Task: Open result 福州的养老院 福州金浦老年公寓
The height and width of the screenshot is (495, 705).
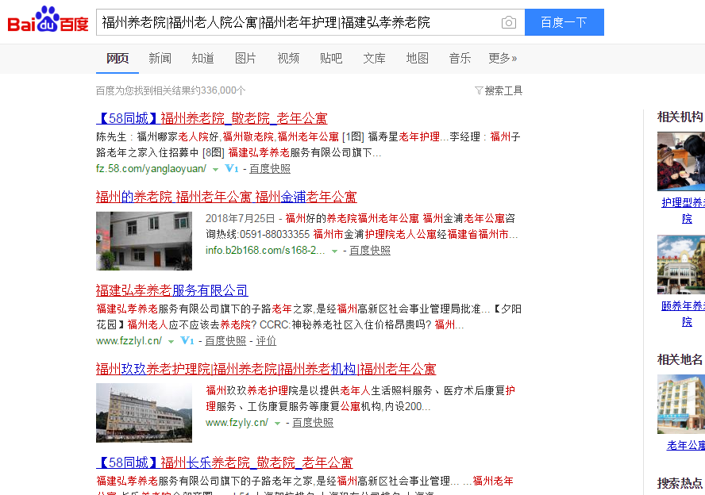Action: [226, 197]
